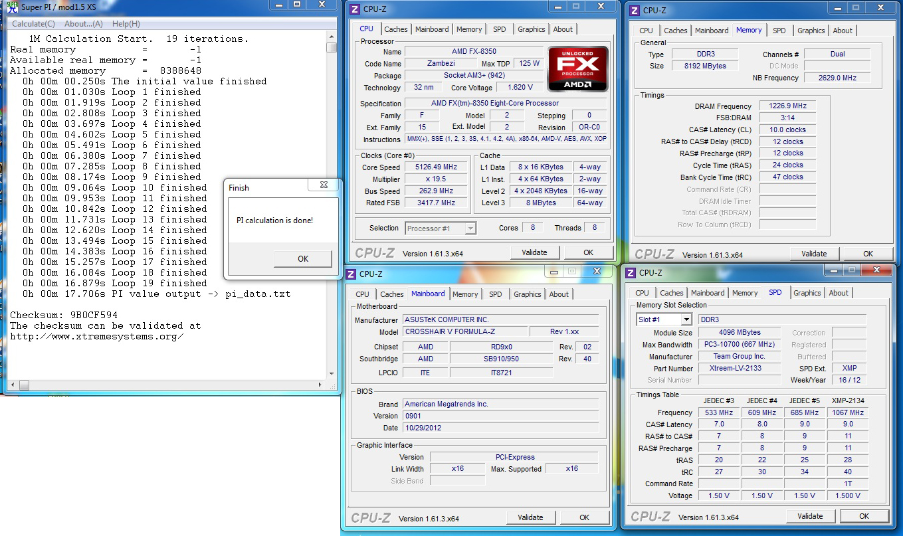Screen dimensions: 903x536
Task: Open the Mainboard tab in the CPU-Z window showing processor info
Action: coord(432,29)
